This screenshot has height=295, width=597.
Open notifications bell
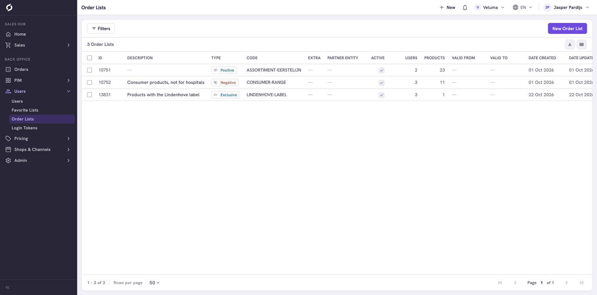(465, 8)
